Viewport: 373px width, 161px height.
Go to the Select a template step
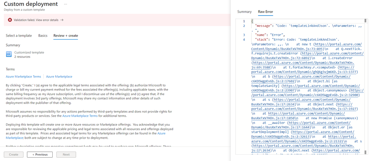(19, 36)
